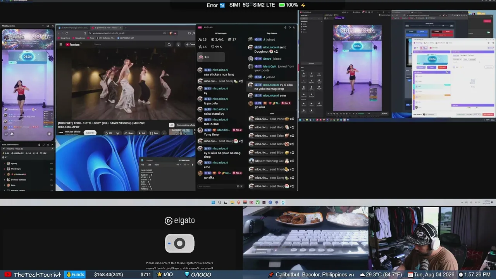Open the Notepad View menu
The width and height of the screenshot is (496, 279).
157,165
